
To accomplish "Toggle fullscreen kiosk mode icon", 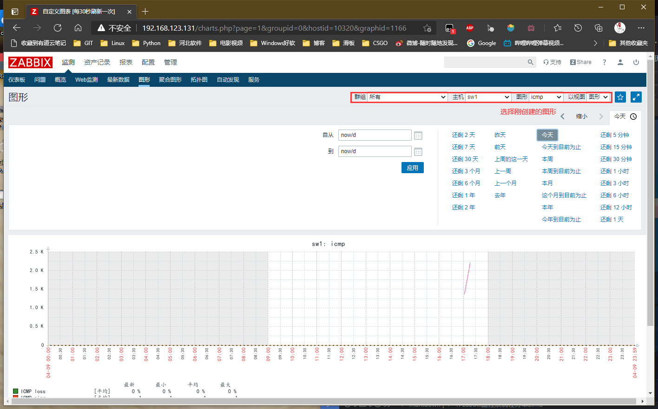I will point(636,97).
